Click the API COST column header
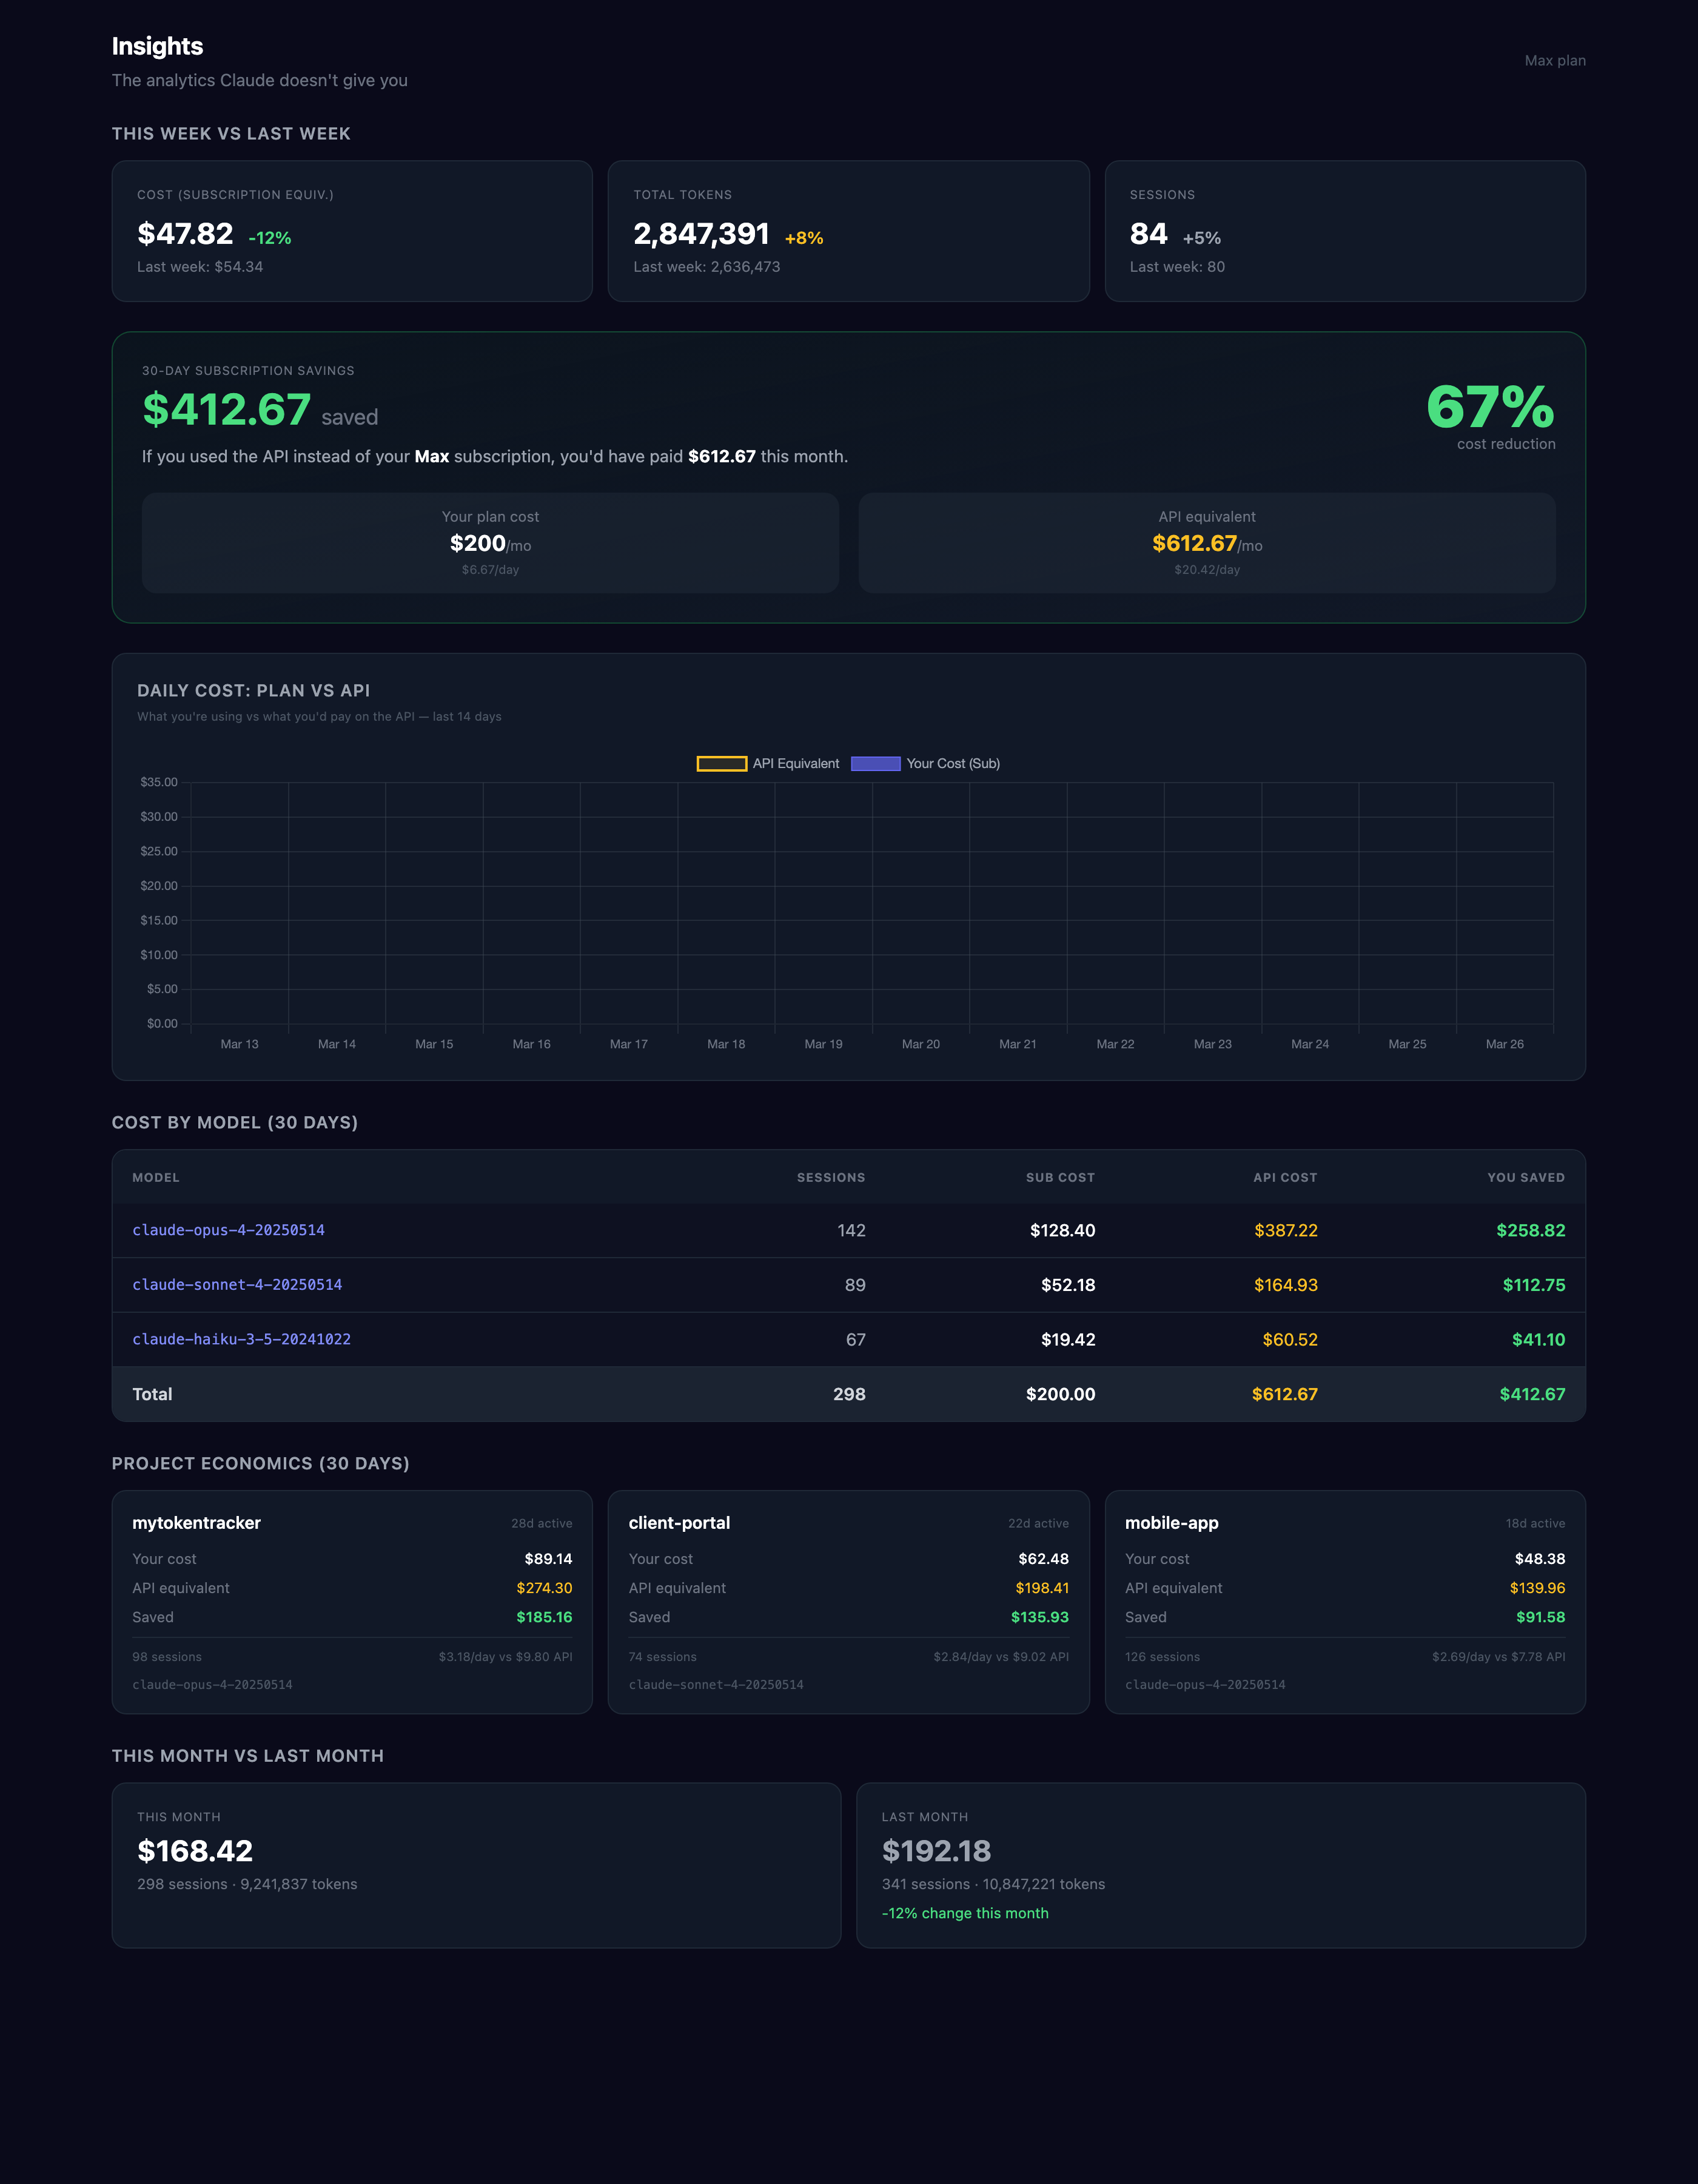This screenshot has width=1698, height=2184. pos(1284,1178)
